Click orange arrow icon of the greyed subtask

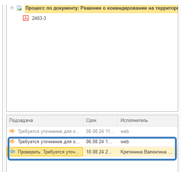point(12,131)
